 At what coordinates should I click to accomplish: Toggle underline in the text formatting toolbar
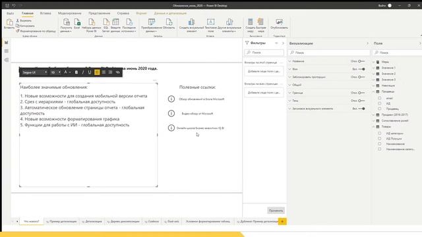pyautogui.click(x=90, y=72)
